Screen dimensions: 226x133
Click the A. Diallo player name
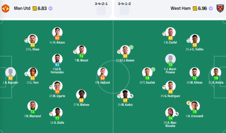[57, 123]
